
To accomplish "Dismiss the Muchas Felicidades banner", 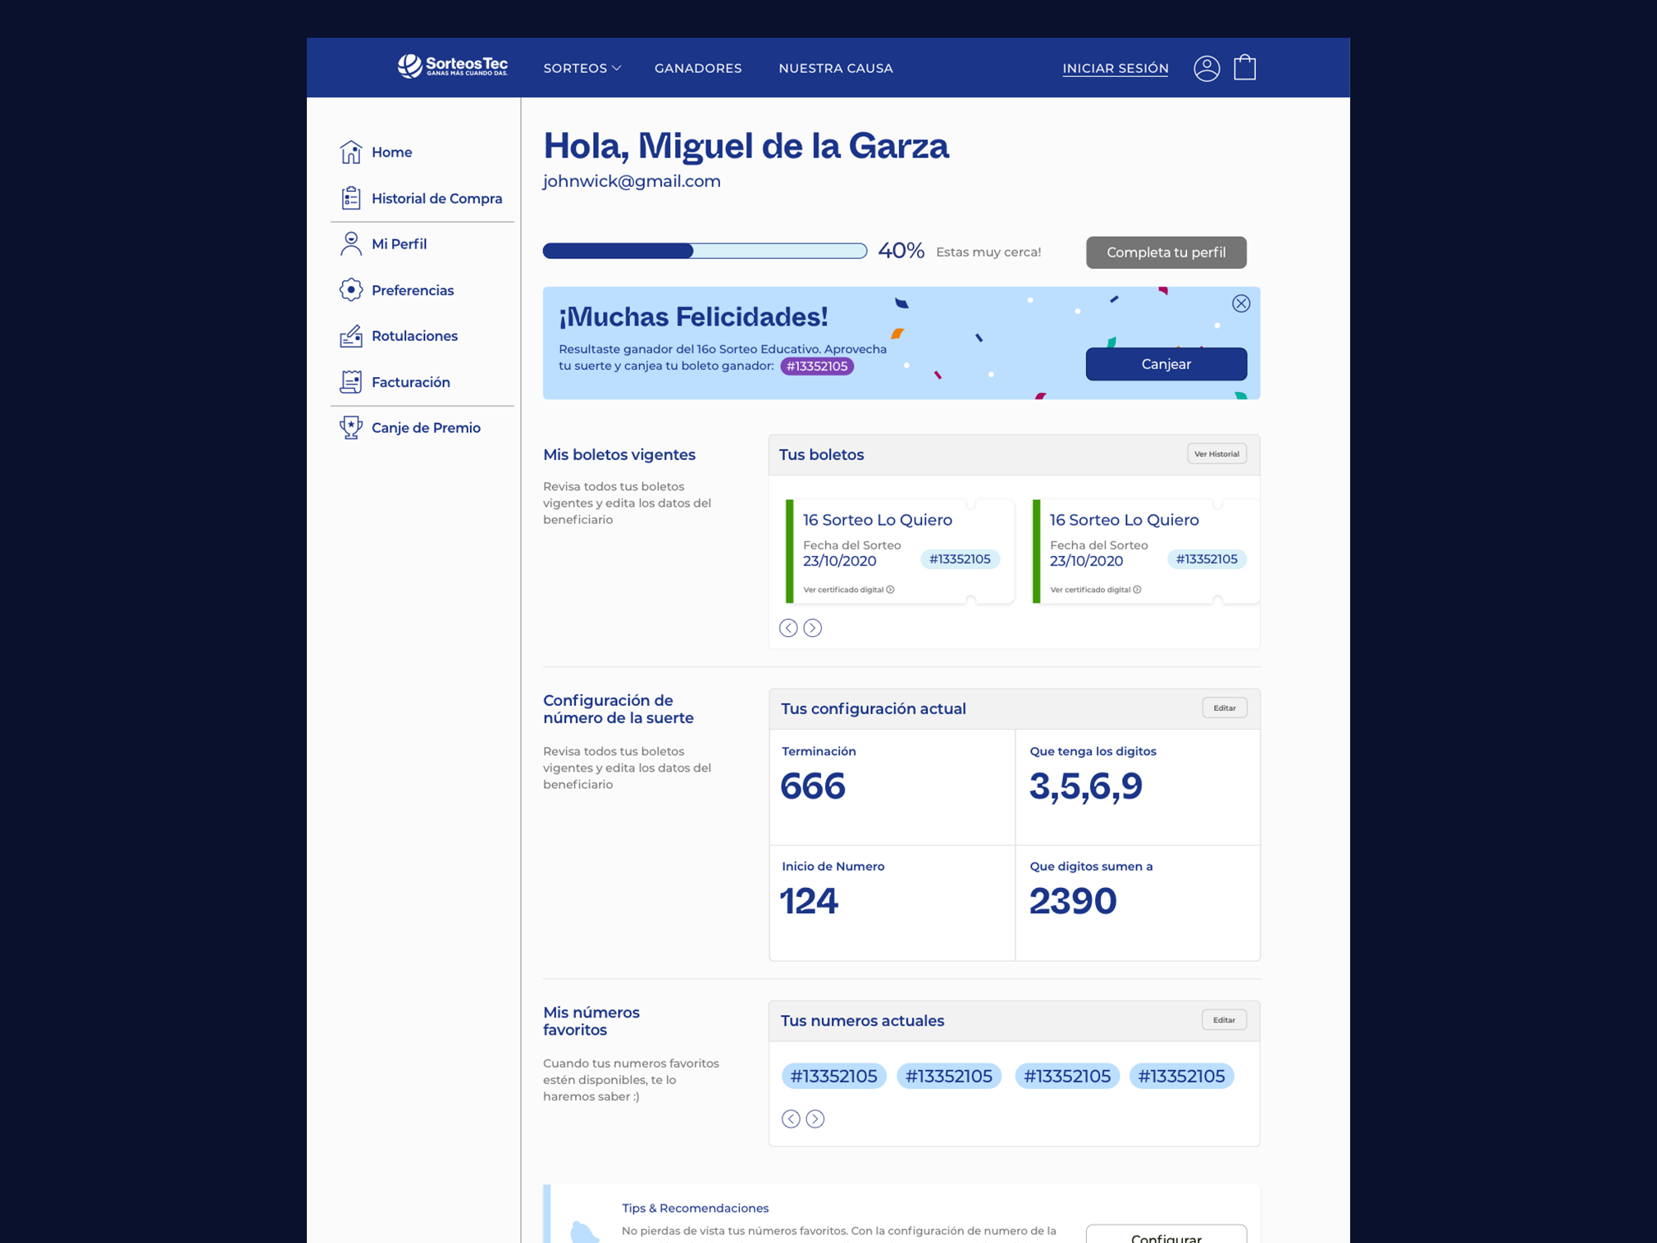I will pyautogui.click(x=1240, y=303).
